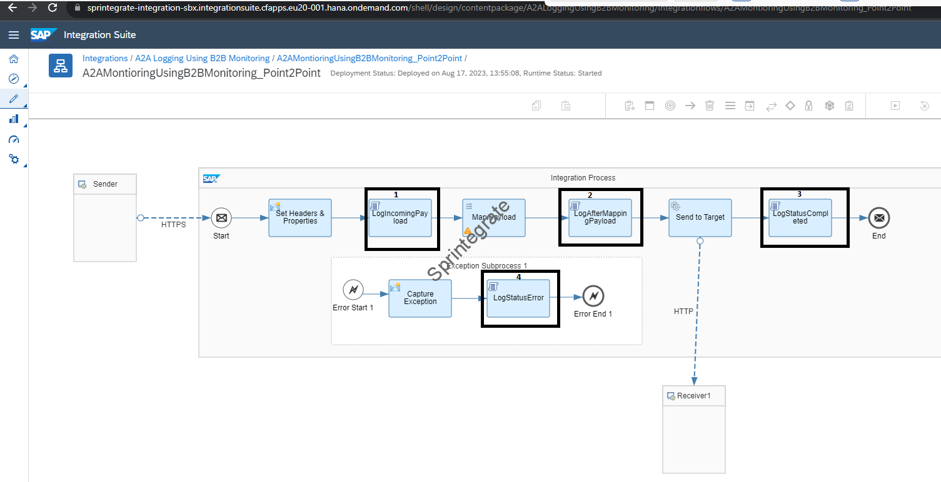
Task: Select the MapPayload mapping step
Action: (494, 218)
